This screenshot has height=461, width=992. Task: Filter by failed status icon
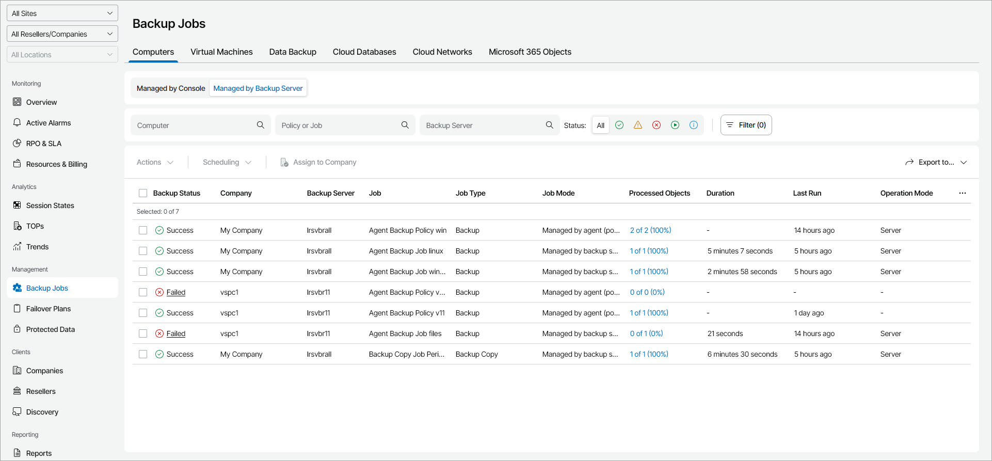657,125
